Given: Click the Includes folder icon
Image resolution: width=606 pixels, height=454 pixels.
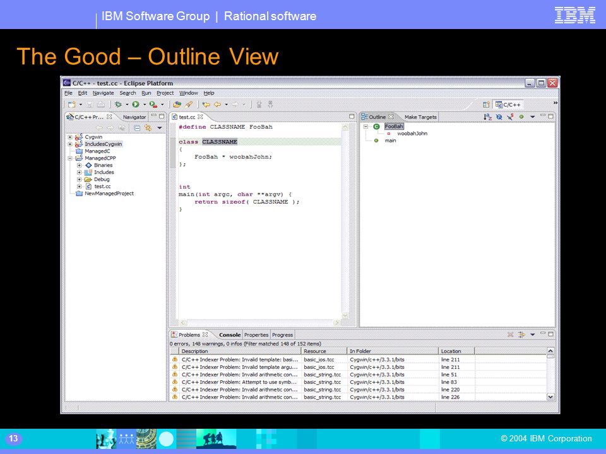Looking at the screenshot, I should (88, 172).
